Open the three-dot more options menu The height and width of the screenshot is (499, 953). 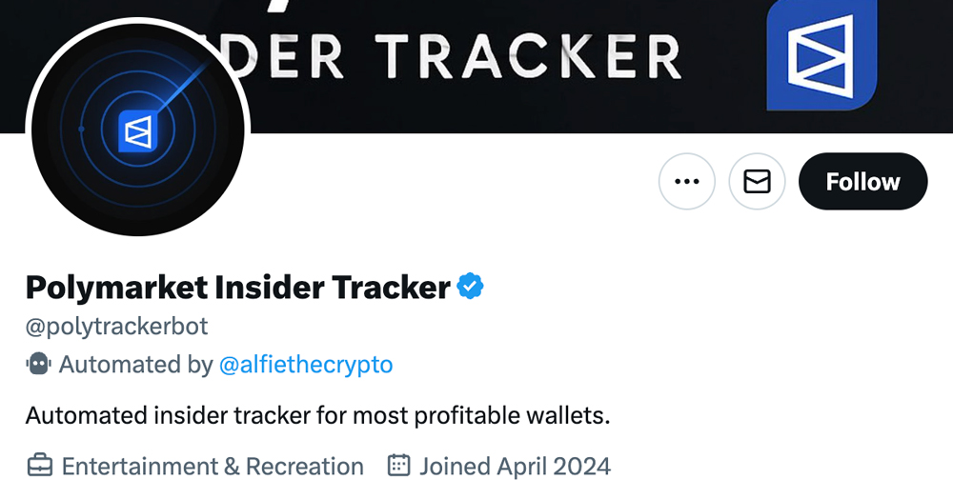(x=686, y=181)
